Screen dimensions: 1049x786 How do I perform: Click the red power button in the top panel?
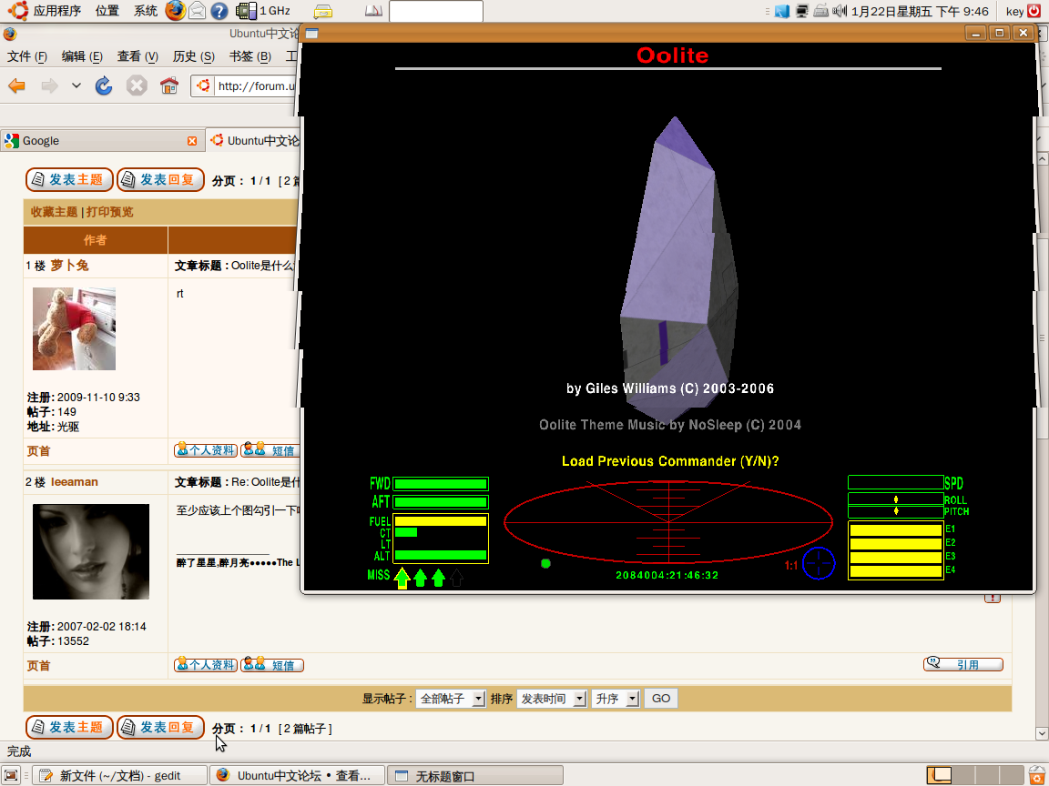coord(1034,11)
